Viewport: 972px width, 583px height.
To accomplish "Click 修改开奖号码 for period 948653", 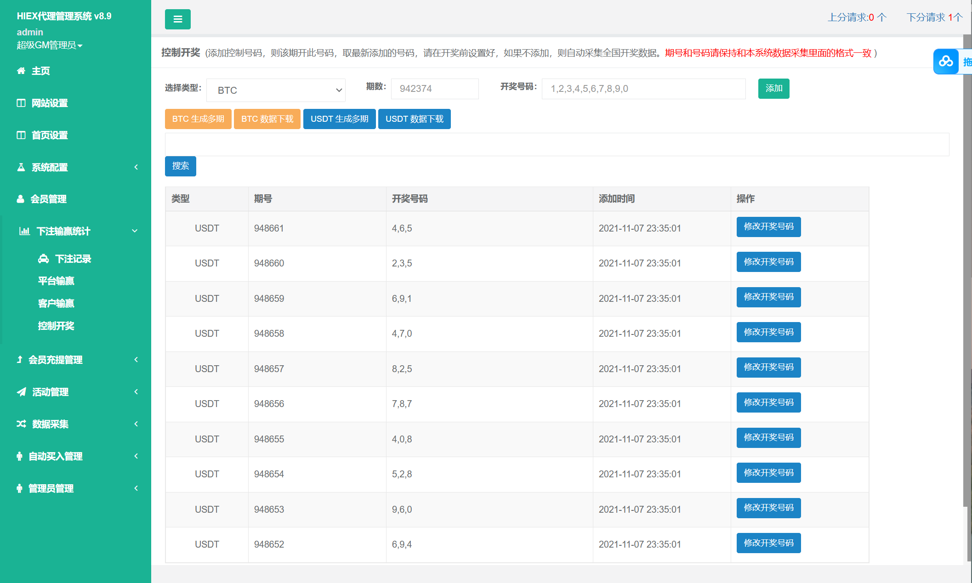I will [x=768, y=508].
